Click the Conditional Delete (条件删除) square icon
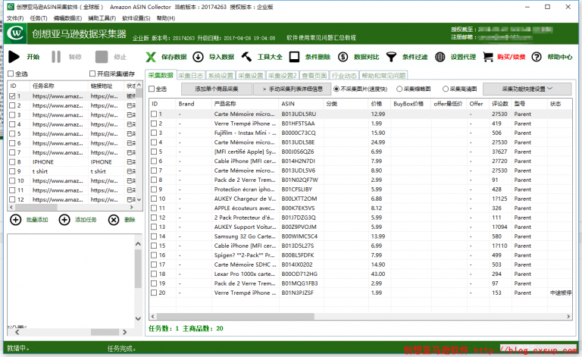The height and width of the screenshot is (357, 582). 294,57
